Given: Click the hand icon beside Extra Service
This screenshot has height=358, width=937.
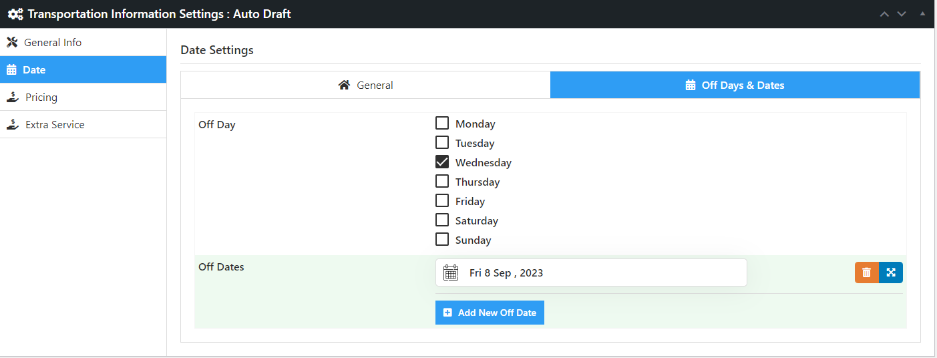Looking at the screenshot, I should click(12, 125).
